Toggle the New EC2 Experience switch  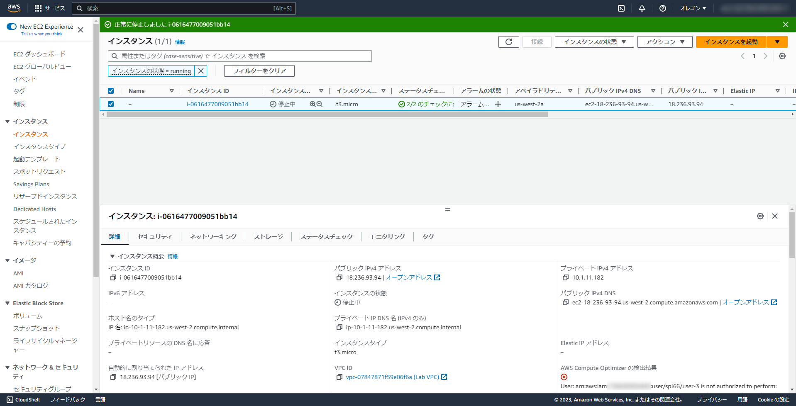(x=11, y=26)
